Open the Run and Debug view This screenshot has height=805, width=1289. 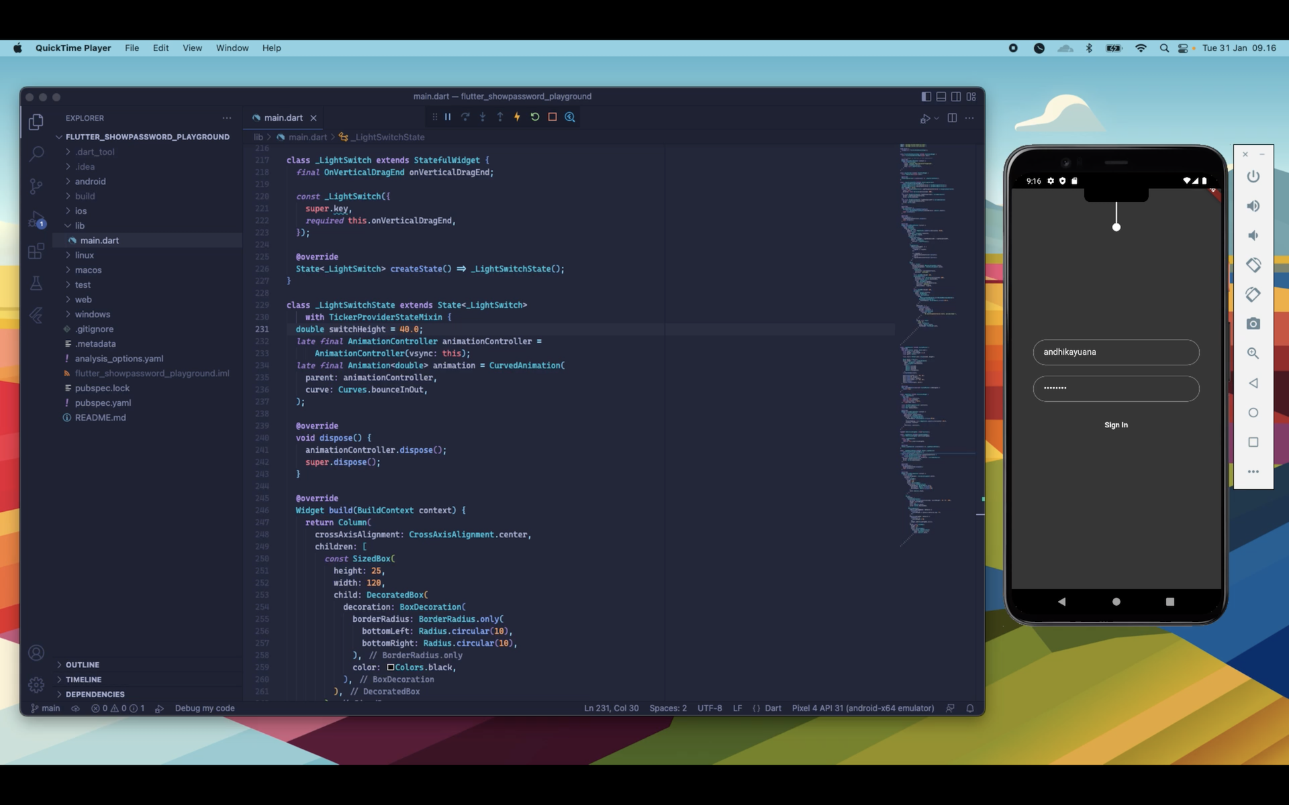pyautogui.click(x=36, y=219)
